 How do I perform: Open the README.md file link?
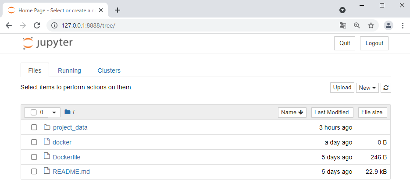[71, 172]
